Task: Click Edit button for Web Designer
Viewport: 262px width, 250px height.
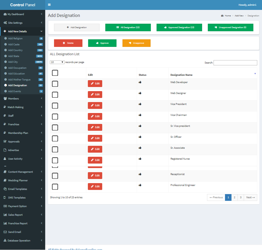Action: [x=95, y=95]
